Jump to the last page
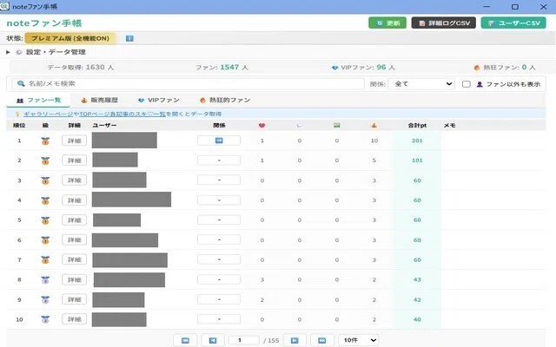Viewport: 556px width, 347px height. tap(322, 340)
